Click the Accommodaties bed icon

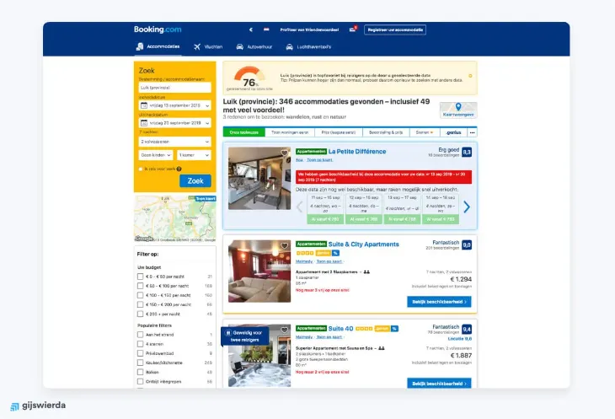140,46
